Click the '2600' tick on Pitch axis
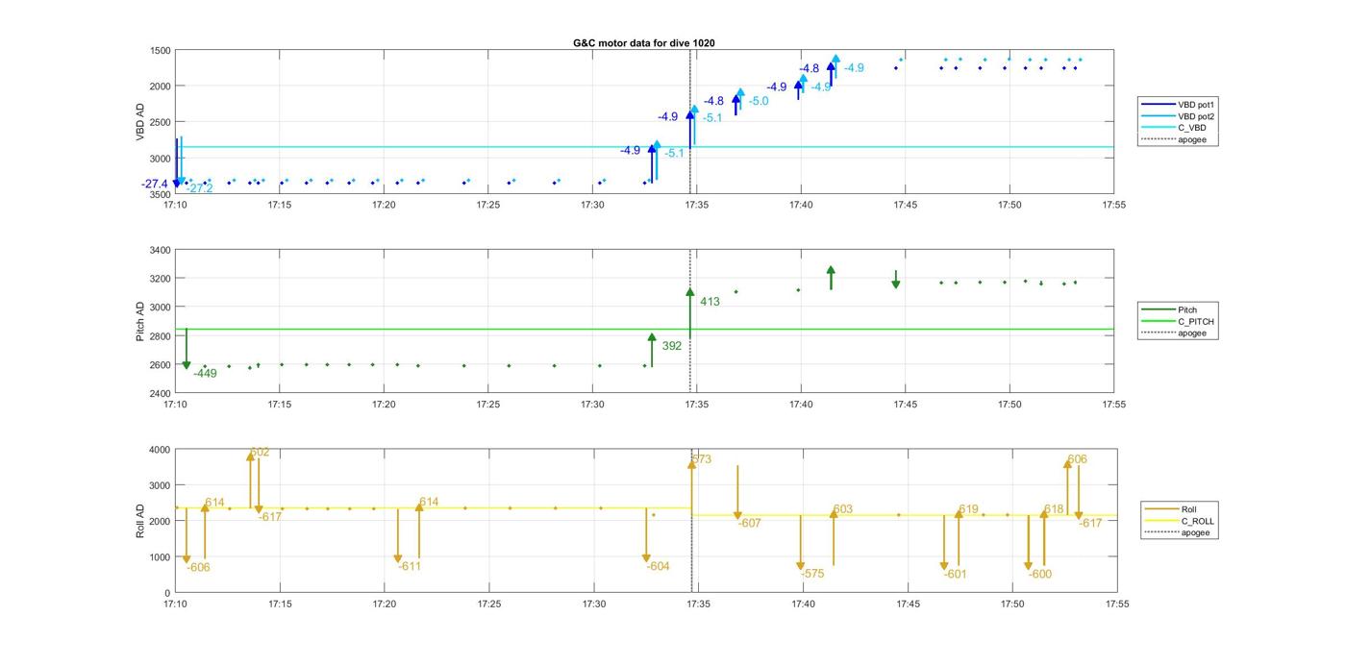This screenshot has width=1346, height=666. 161,365
